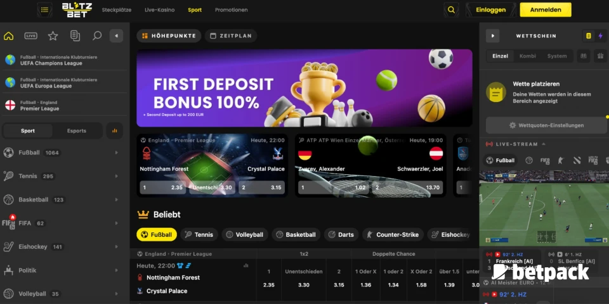Select the Kombi bet type

click(527, 56)
